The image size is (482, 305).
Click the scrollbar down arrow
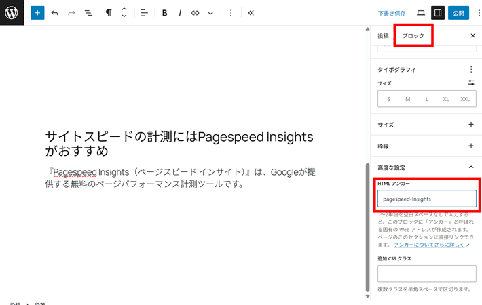(x=367, y=296)
